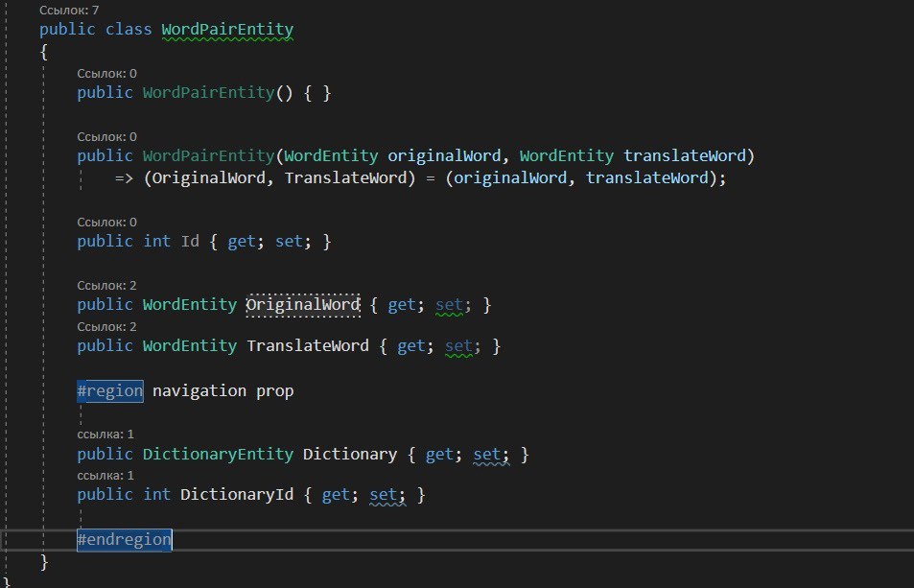Open "ссылка: 1" CodeLens above Dictionary property

coord(105,435)
